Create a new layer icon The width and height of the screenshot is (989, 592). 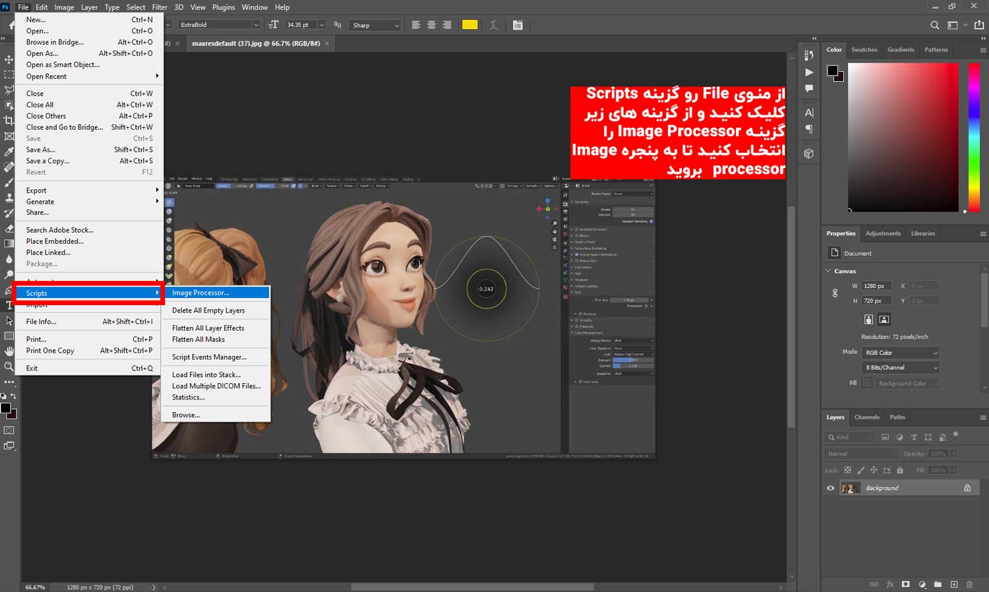[954, 584]
